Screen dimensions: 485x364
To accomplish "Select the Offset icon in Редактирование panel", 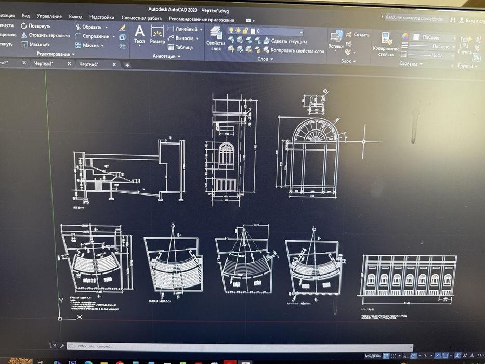I will pos(123,46).
